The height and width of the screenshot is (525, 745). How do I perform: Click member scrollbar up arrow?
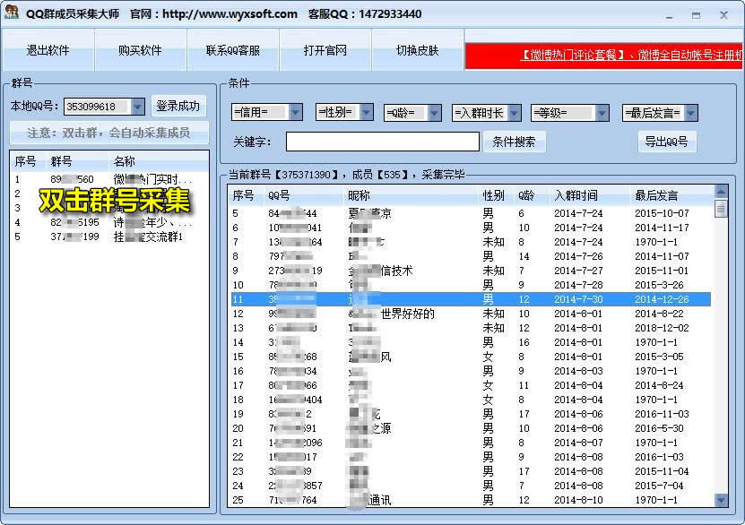[x=721, y=192]
